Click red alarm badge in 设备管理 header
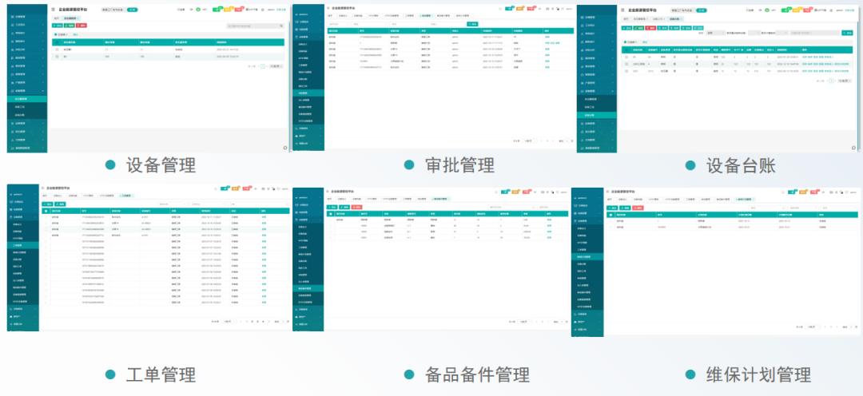 coord(240,9)
